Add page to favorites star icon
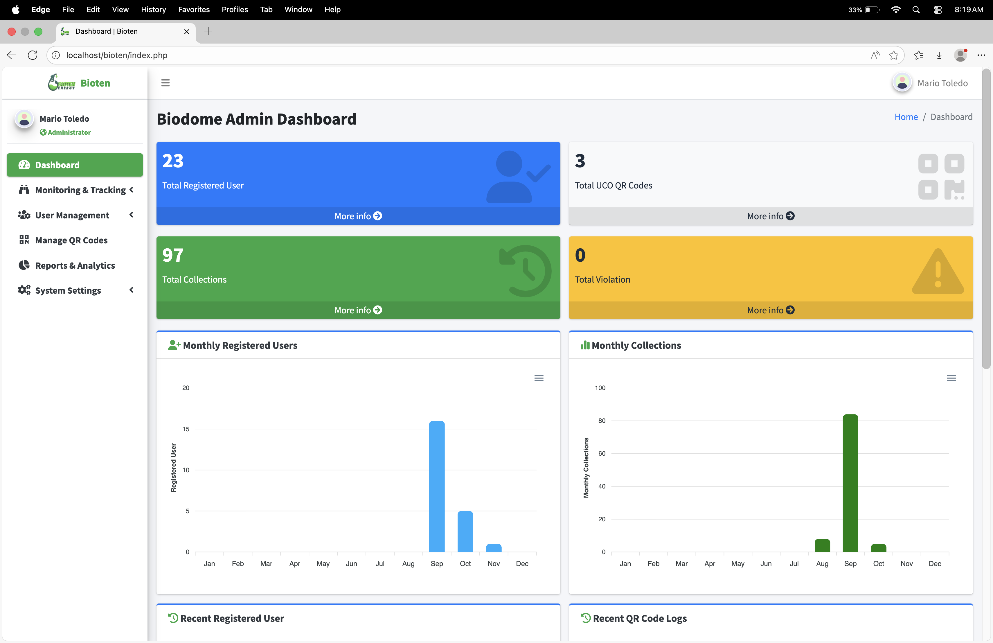 (x=893, y=55)
